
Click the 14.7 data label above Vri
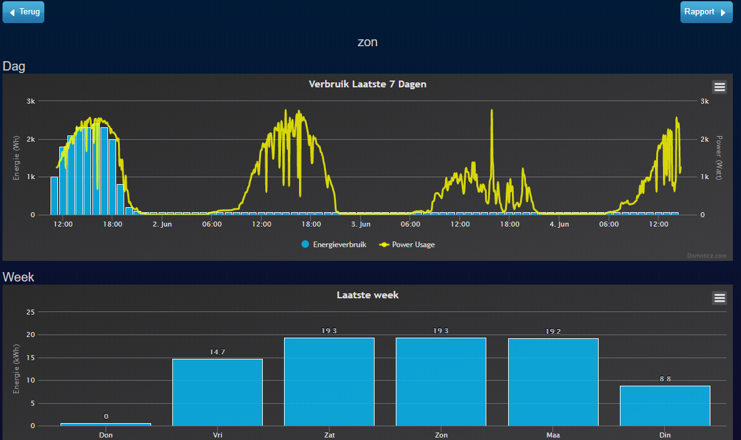[x=217, y=352]
